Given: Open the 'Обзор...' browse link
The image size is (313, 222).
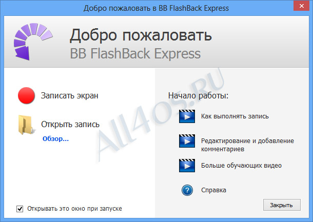Looking at the screenshot, I should click(x=55, y=138).
